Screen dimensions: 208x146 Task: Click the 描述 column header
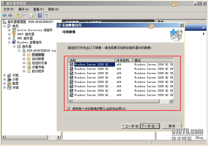pyautogui.click(x=153, y=60)
